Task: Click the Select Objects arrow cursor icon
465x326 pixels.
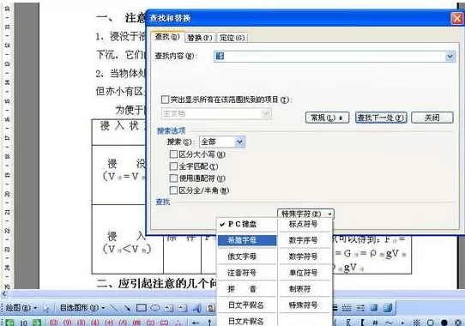Action: [46, 308]
